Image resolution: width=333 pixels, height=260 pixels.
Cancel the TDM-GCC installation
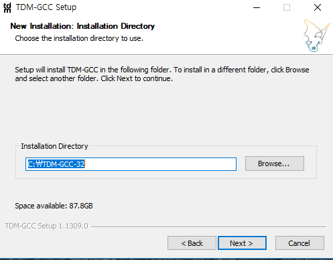tap(299, 243)
